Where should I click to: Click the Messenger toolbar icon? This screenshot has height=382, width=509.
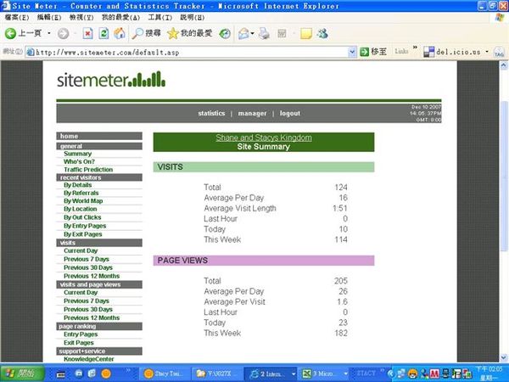point(322,33)
